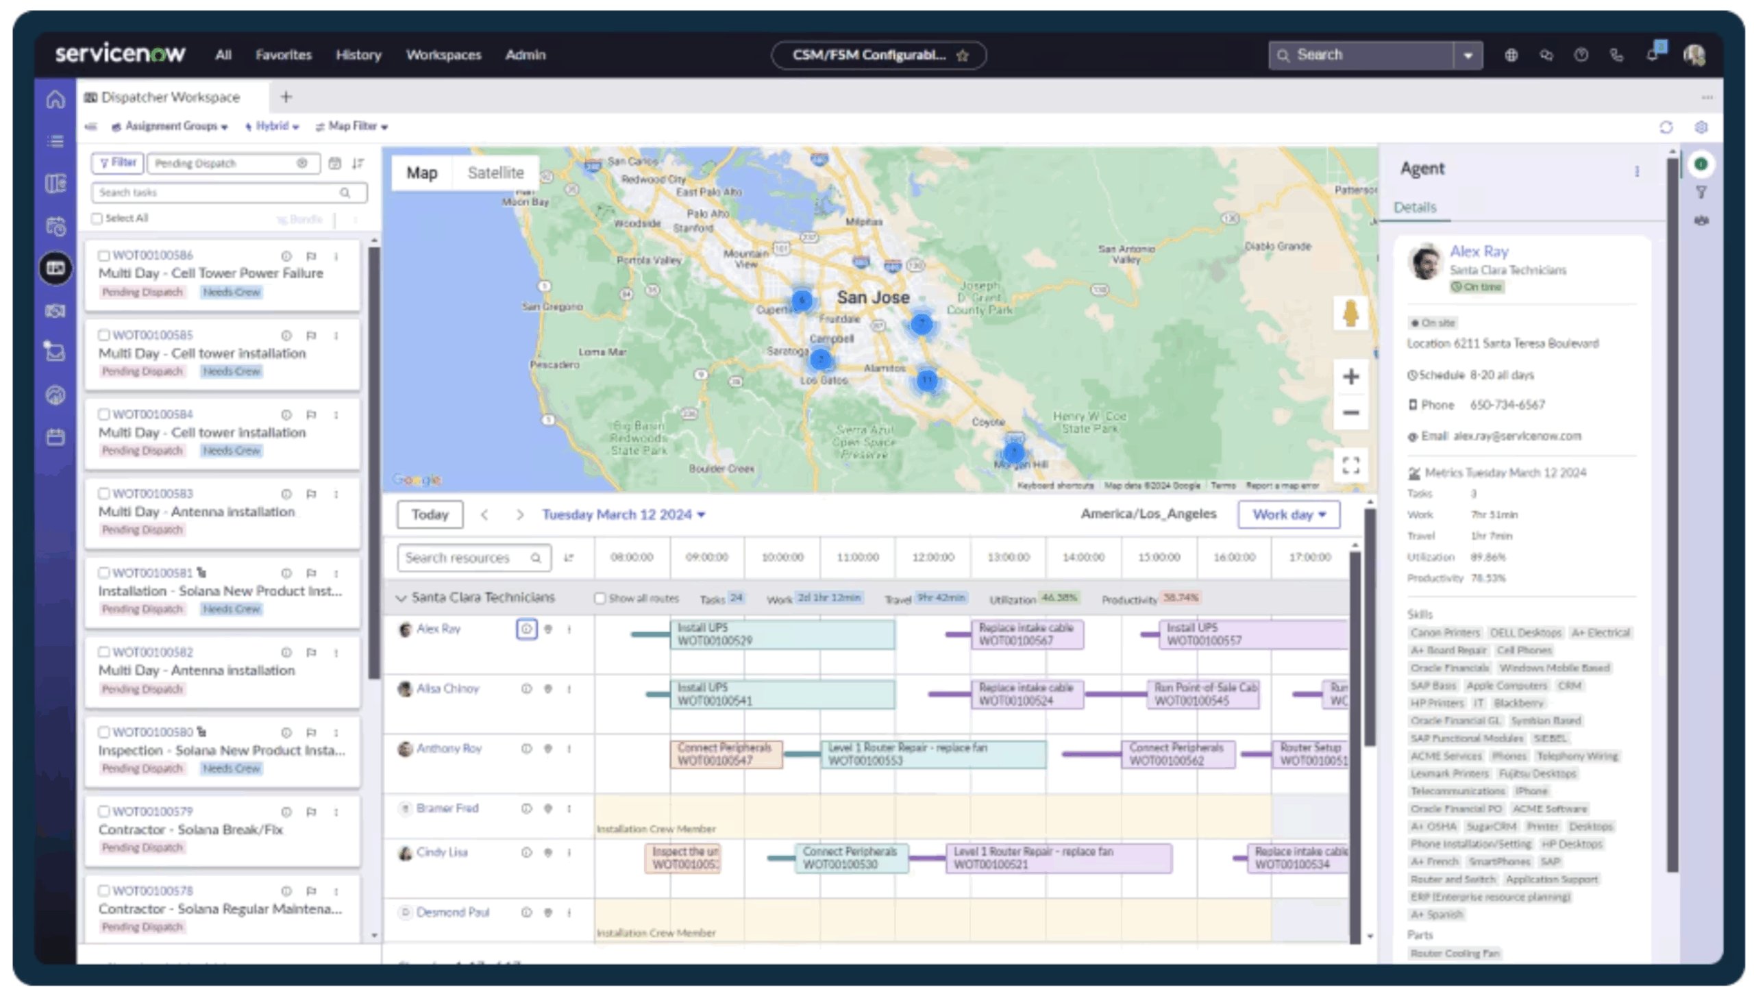The image size is (1754, 996).
Task: Open more options on Anthony Roy row
Action: click(x=569, y=749)
